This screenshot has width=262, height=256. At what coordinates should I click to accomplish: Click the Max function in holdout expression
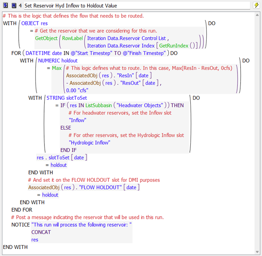[57, 68]
